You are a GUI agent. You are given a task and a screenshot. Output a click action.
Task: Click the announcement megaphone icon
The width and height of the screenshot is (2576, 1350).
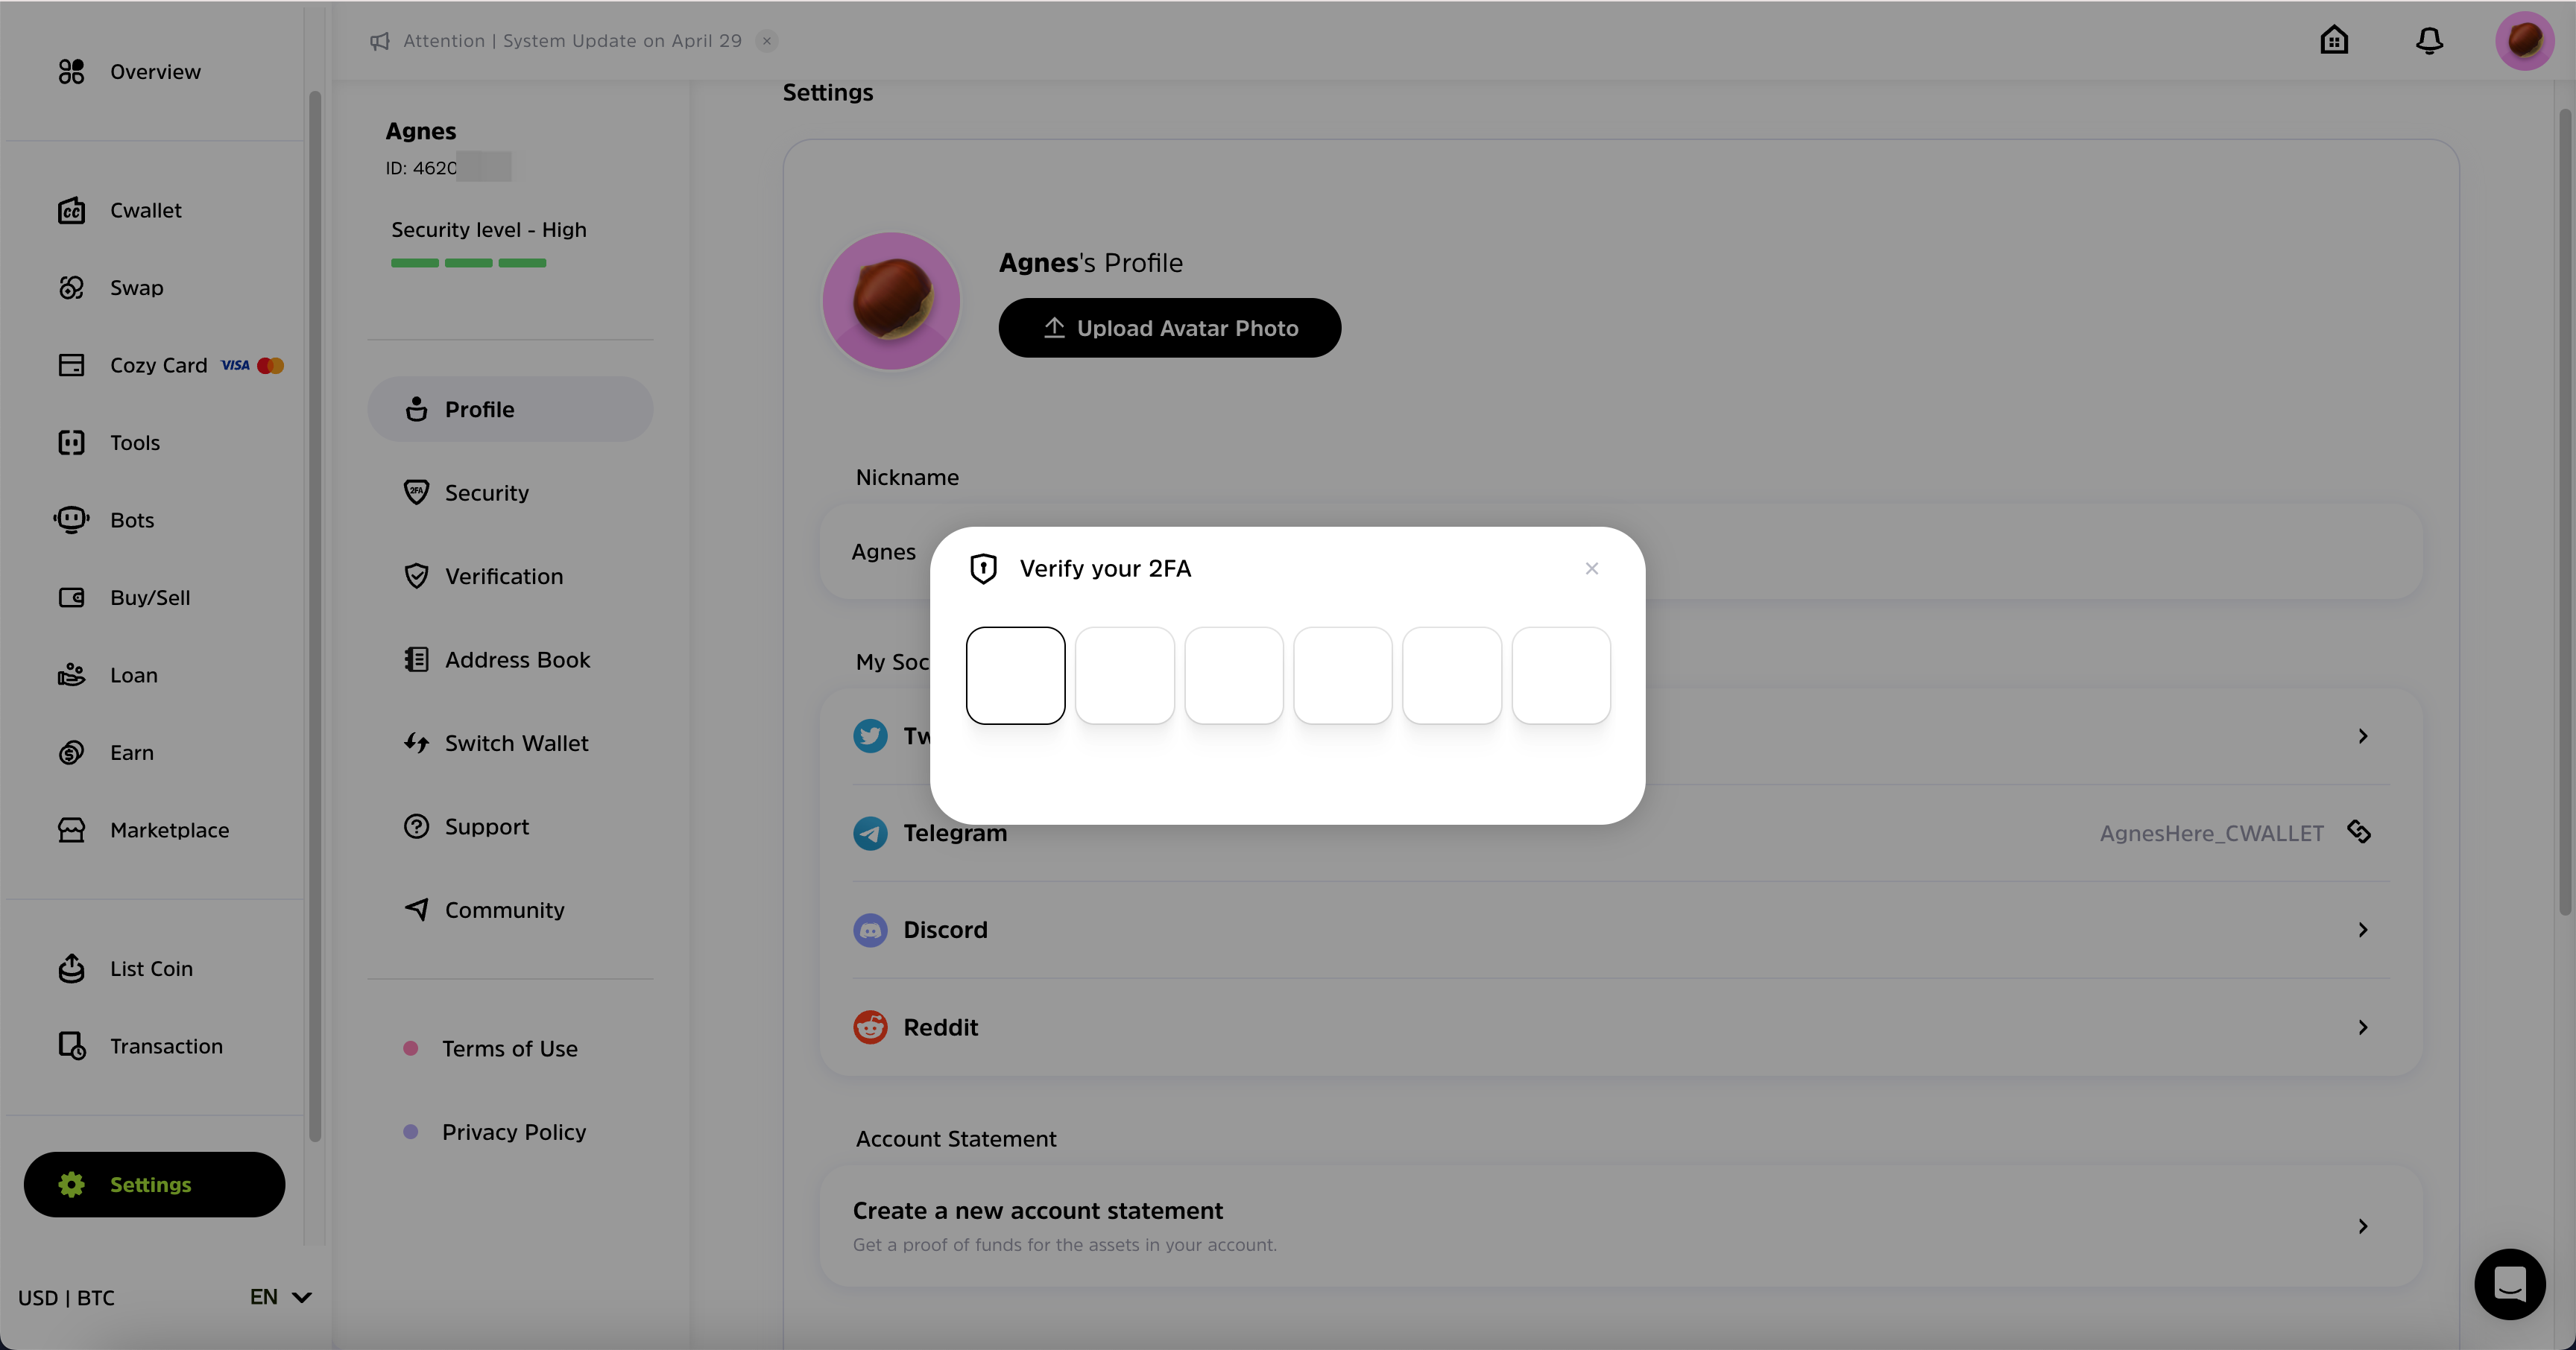380,41
